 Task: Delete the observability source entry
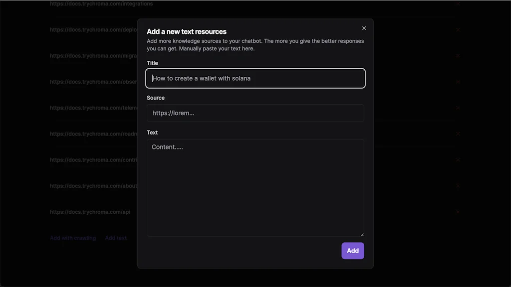tap(458, 81)
